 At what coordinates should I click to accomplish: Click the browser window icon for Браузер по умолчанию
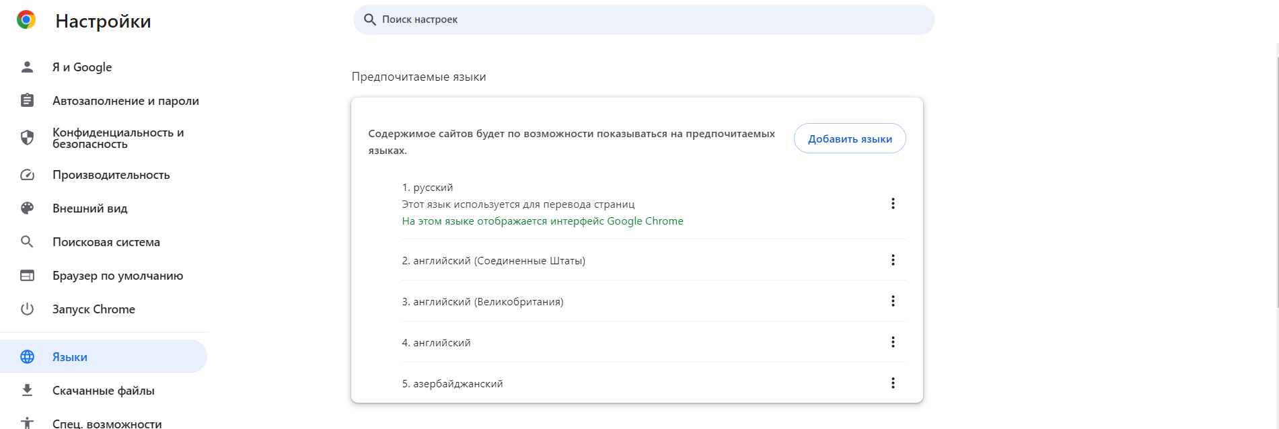(27, 276)
